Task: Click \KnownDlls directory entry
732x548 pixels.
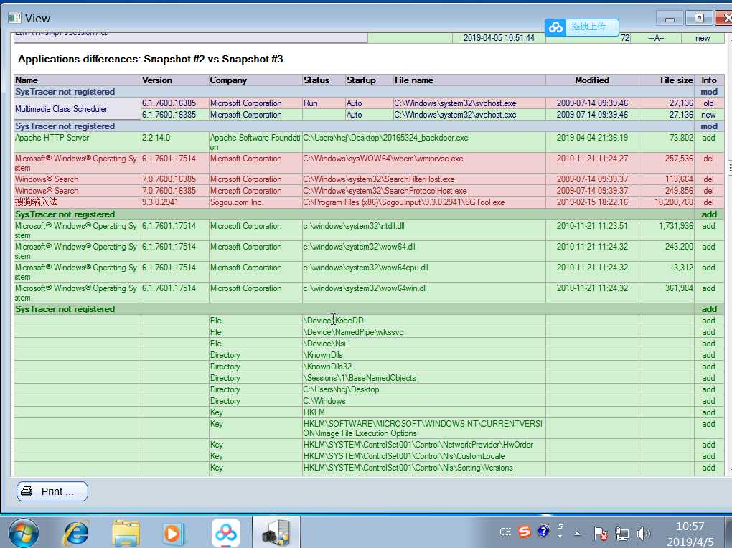Action: point(323,355)
